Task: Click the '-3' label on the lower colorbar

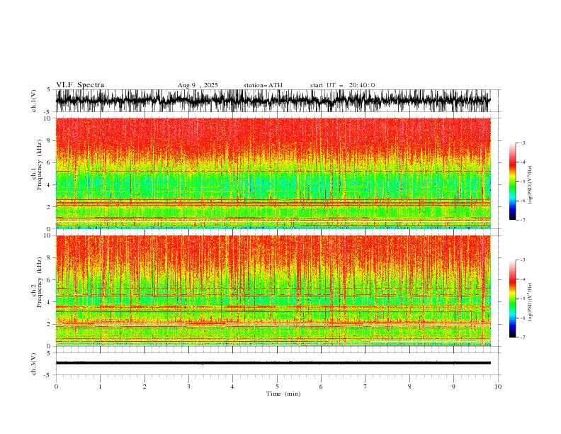Action: click(x=523, y=260)
